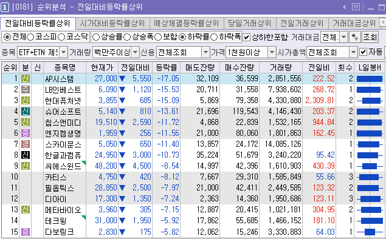Select the 상승률 radio button

tap(96, 38)
